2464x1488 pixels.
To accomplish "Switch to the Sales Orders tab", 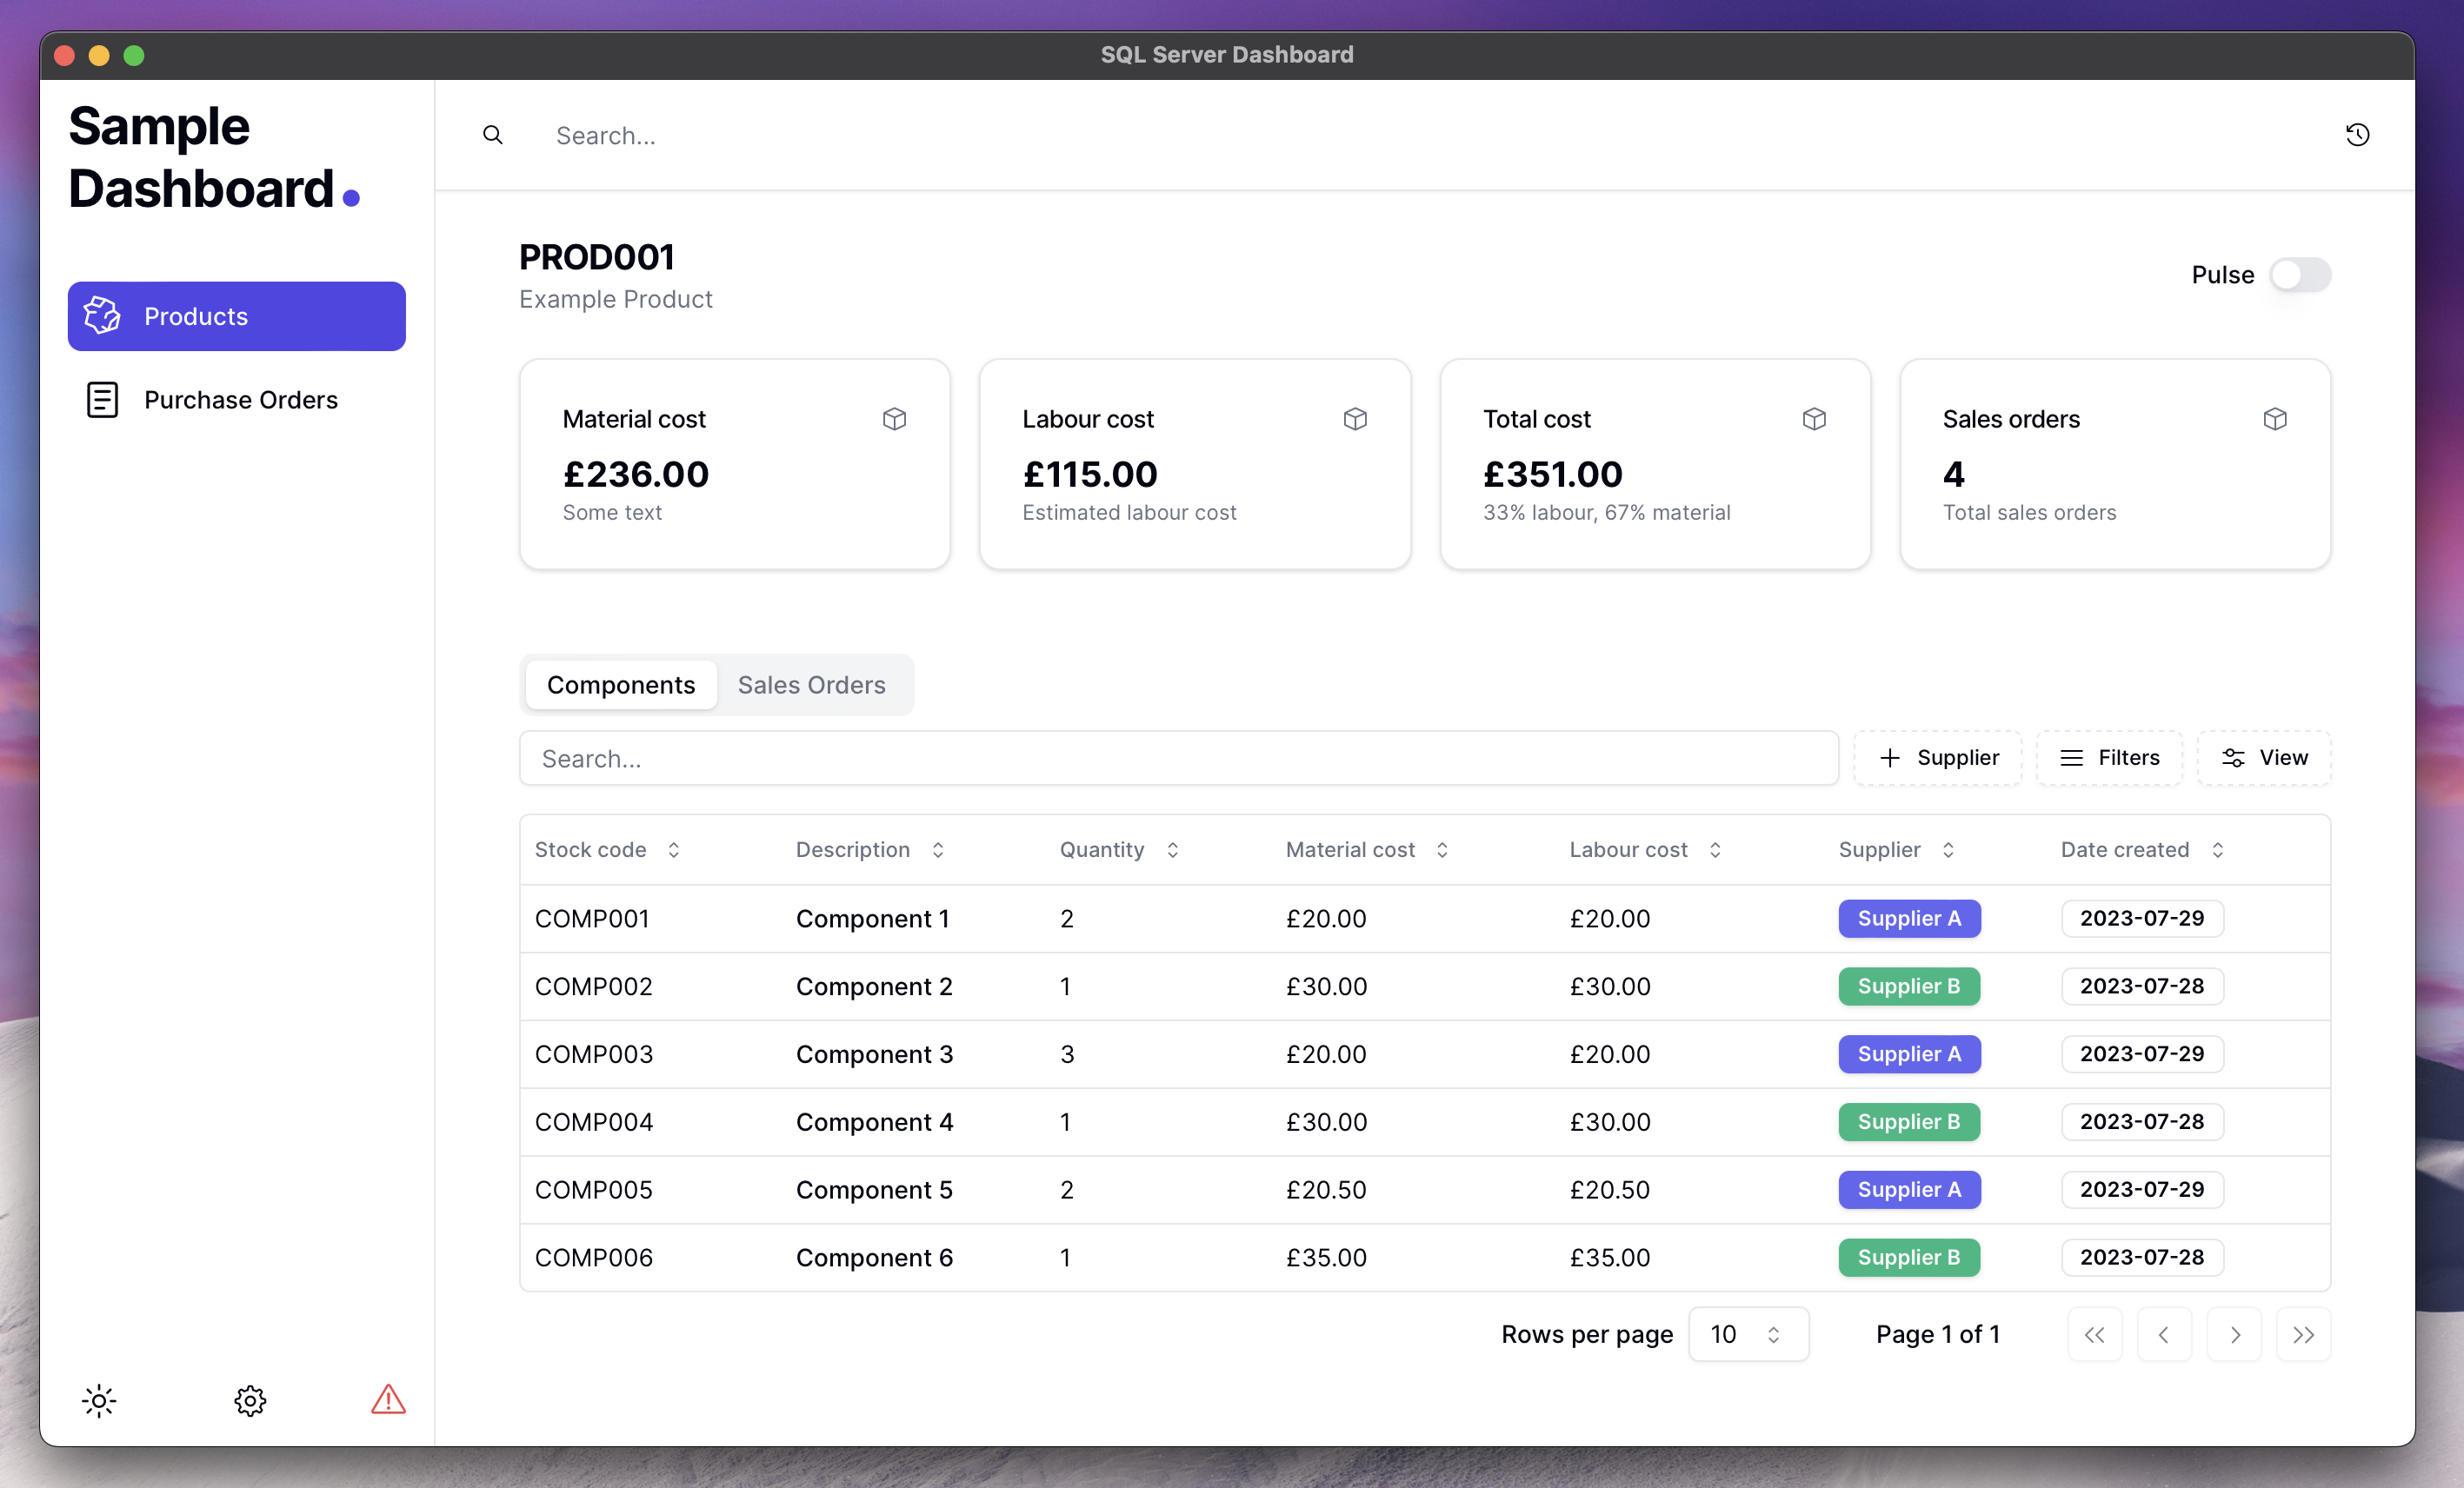I will (x=811, y=684).
